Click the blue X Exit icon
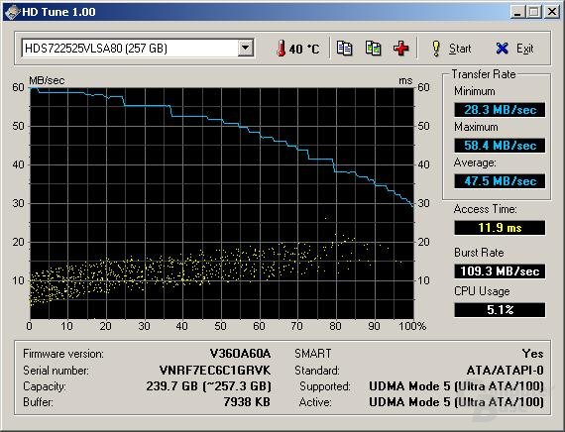The width and height of the screenshot is (565, 432). [x=502, y=49]
